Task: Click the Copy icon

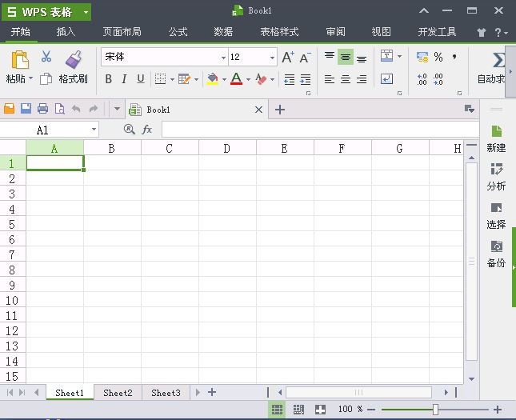Action: pyautogui.click(x=46, y=79)
